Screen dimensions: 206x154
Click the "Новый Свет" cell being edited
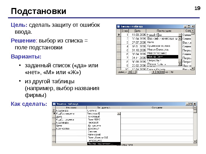pyautogui.click(x=163, y=35)
